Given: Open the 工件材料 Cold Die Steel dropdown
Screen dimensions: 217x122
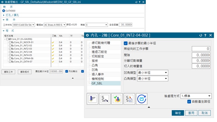Looking at the screenshot, I should [24, 25].
